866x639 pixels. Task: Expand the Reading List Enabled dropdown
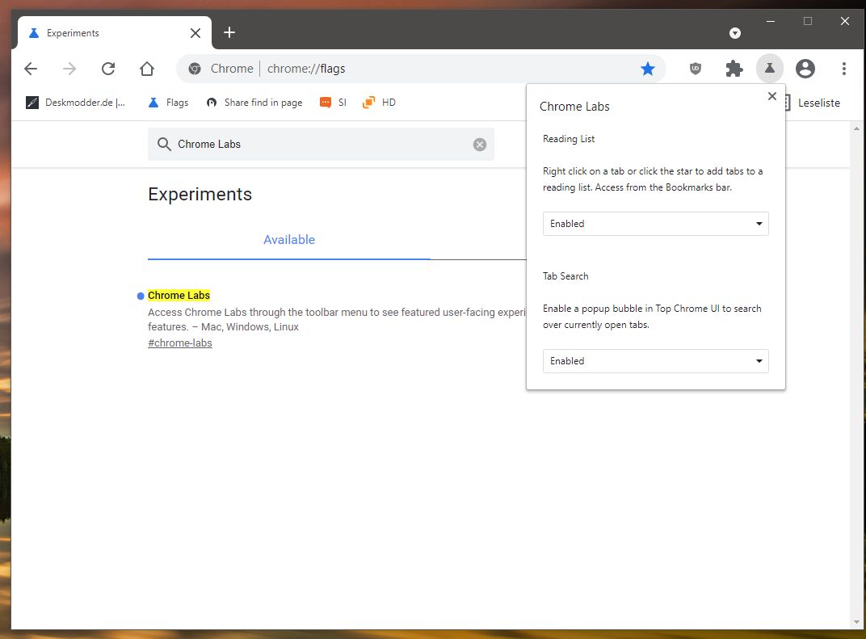656,224
